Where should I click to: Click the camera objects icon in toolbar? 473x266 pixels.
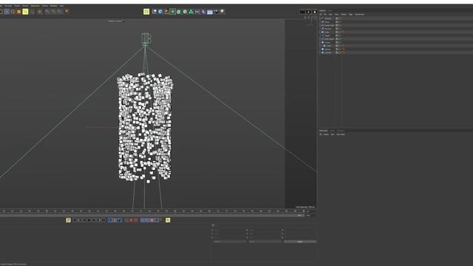216,12
